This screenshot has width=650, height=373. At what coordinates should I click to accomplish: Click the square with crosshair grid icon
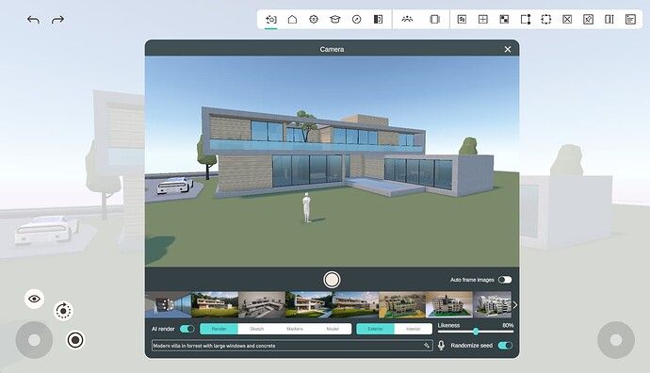point(483,20)
